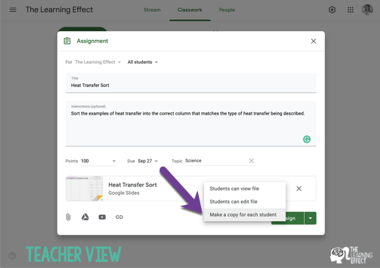The height and width of the screenshot is (268, 380).
Task: Switch to the Stream tab
Action: [x=152, y=10]
